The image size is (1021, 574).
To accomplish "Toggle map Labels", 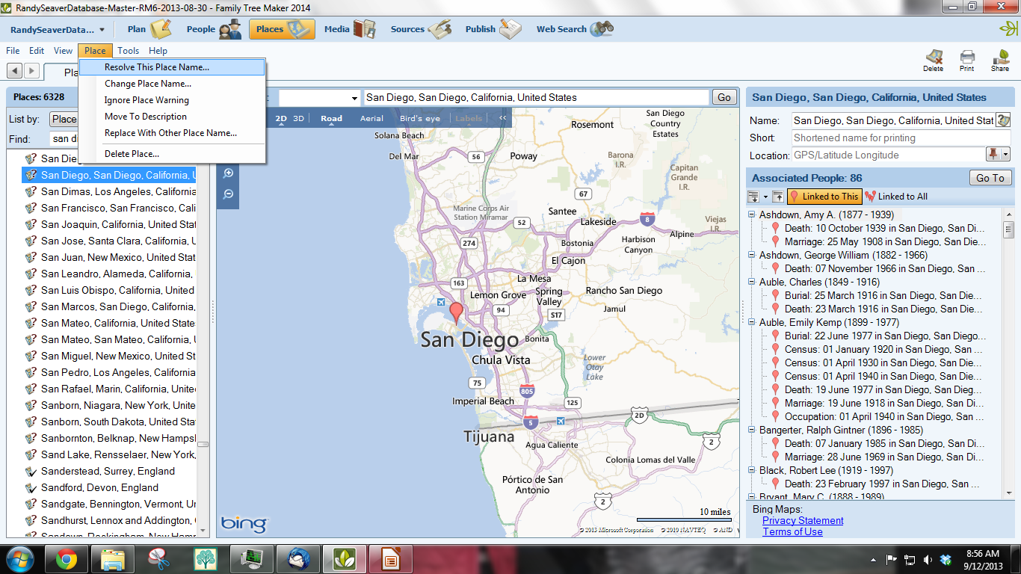I will click(469, 118).
